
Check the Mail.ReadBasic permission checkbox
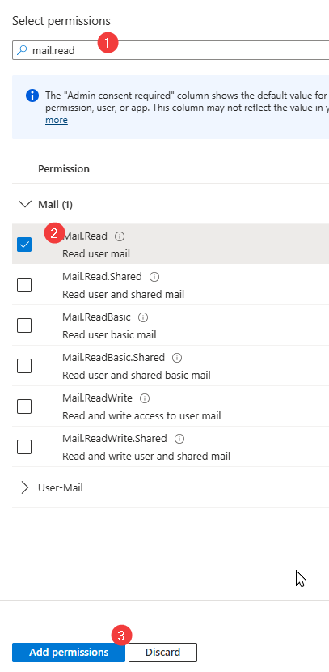24,325
